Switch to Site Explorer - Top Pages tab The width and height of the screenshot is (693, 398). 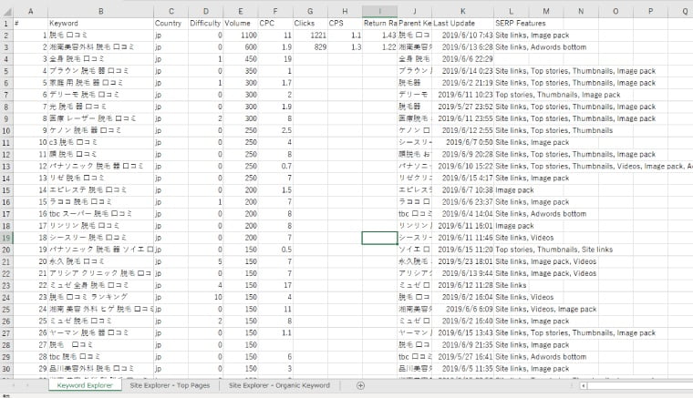[x=171, y=386]
